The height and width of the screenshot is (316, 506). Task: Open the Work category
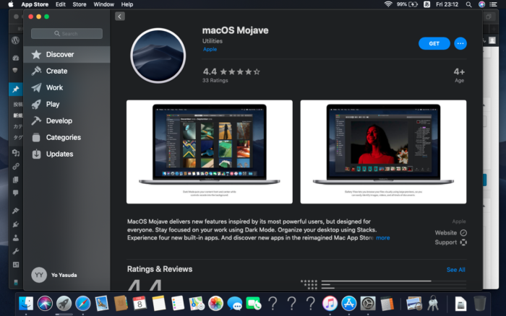[54, 88]
